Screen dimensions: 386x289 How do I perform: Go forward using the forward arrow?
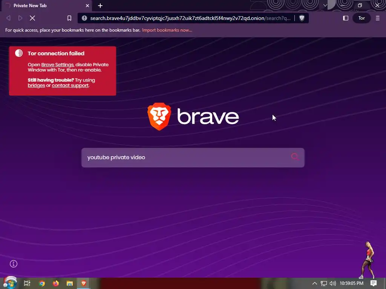point(20,18)
